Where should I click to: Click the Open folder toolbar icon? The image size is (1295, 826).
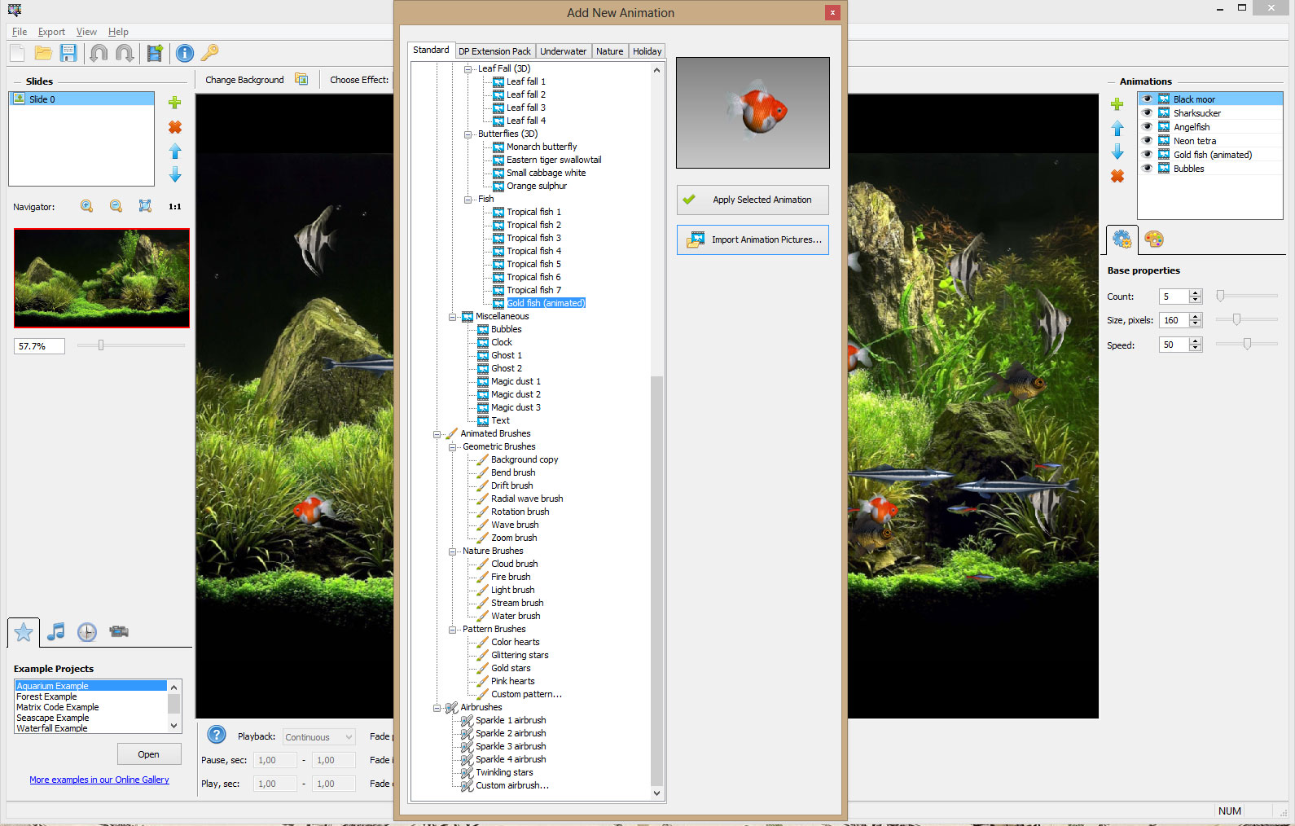[x=43, y=54]
